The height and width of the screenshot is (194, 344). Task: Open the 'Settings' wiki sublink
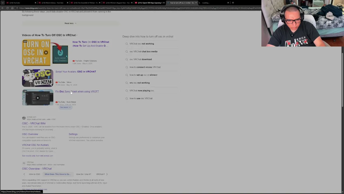click(73, 134)
